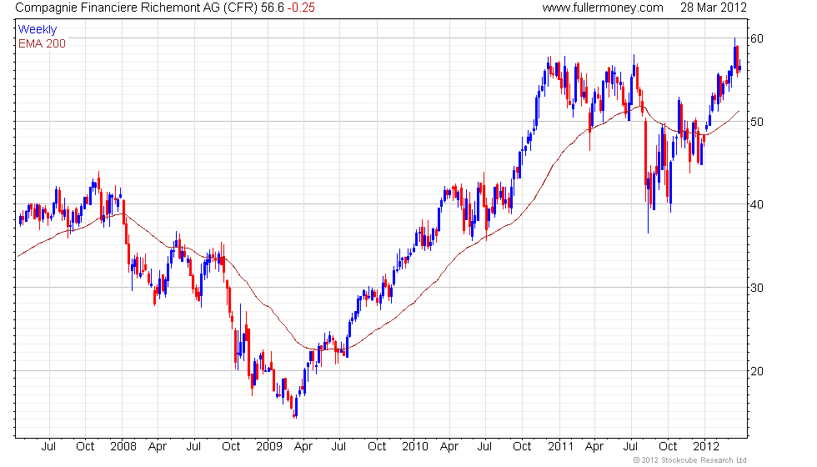The image size is (817, 467).
Task: Click the 50 label on price axis
Action: 757,122
